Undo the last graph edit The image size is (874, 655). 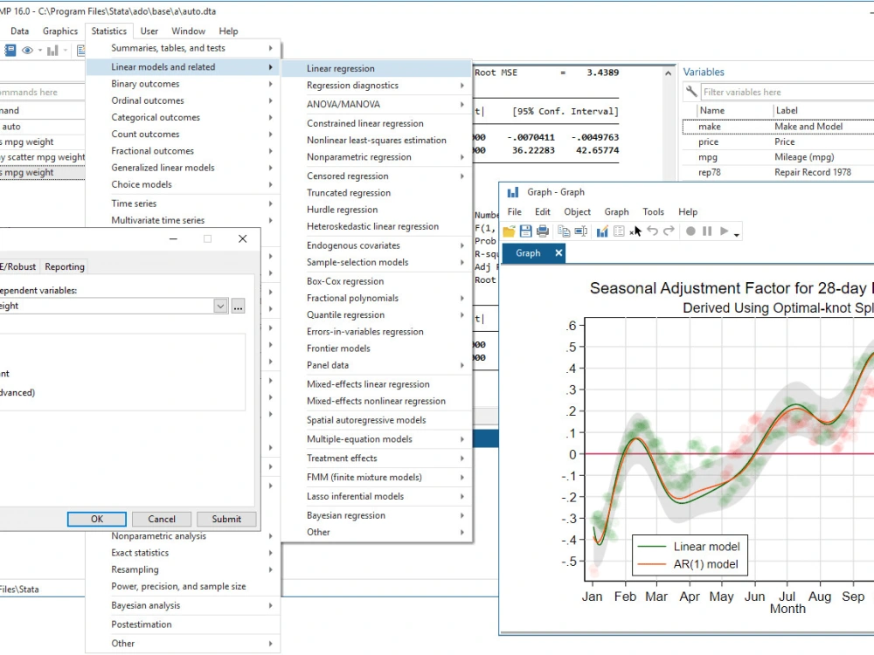652,231
